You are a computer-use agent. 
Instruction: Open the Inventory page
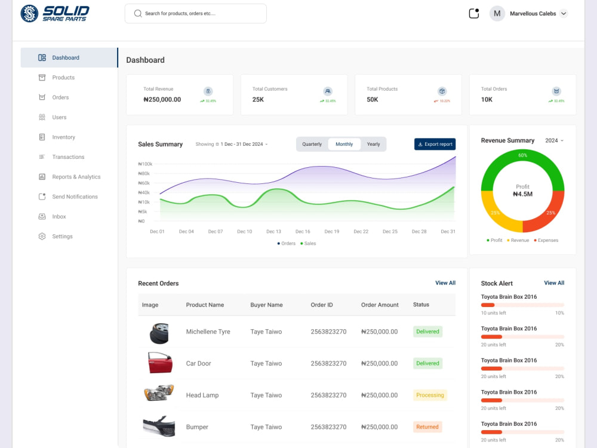(69, 137)
